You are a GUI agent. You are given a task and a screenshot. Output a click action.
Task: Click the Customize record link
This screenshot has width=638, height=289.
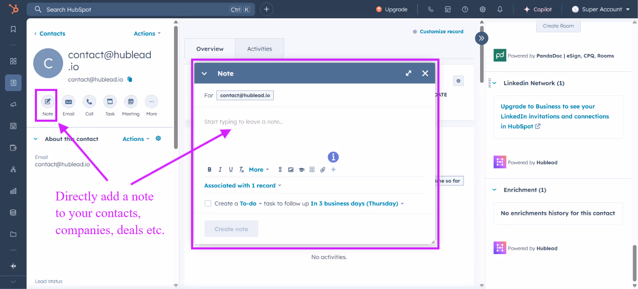click(438, 32)
